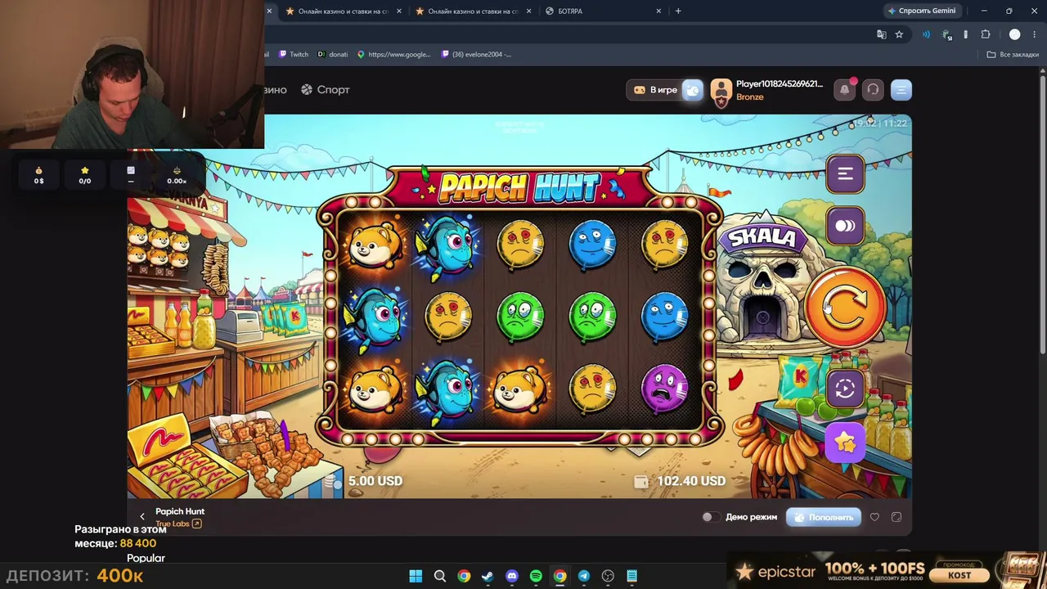The image size is (1047, 589).
Task: Click the 'Papich Hunt' title below the game
Action: click(180, 511)
